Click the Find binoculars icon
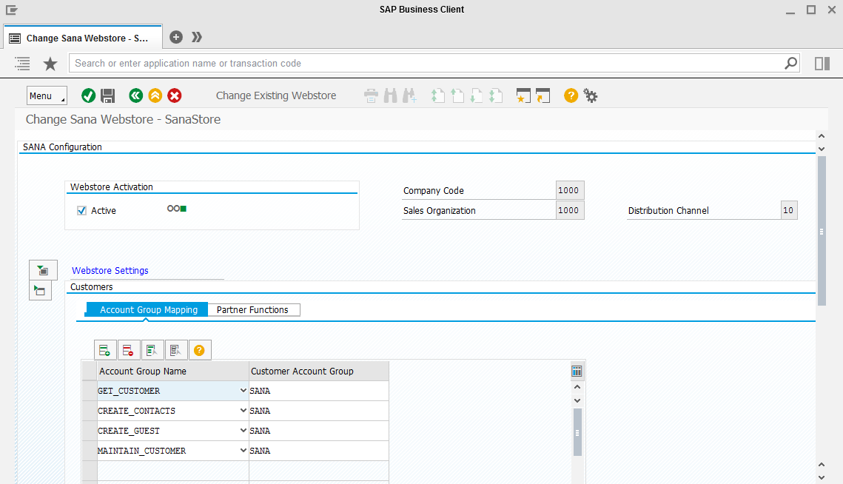The width and height of the screenshot is (843, 484). point(390,95)
